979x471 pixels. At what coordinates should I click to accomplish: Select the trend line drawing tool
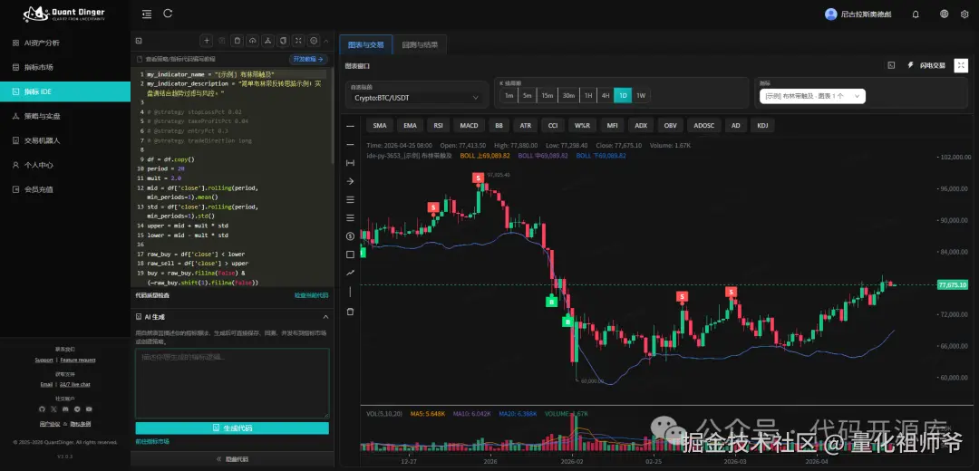coord(350,273)
